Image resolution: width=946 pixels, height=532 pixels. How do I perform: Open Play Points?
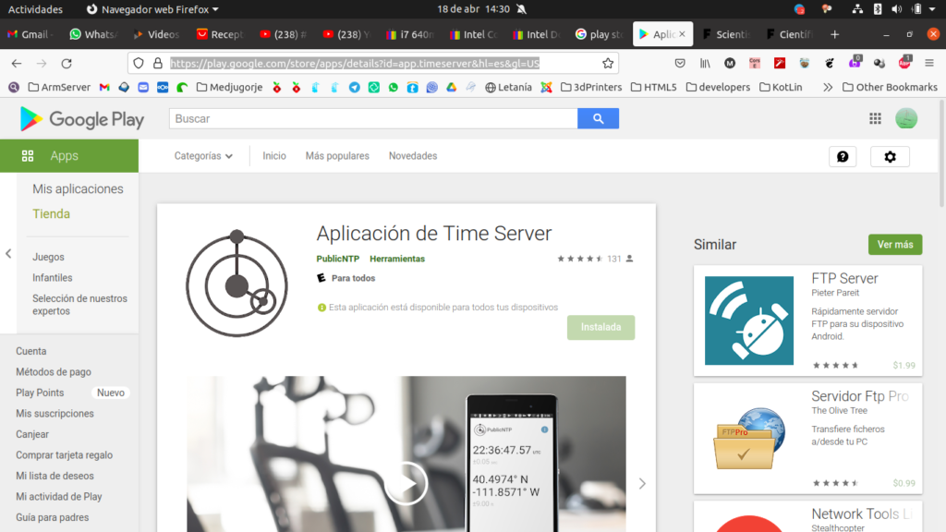[x=40, y=393]
